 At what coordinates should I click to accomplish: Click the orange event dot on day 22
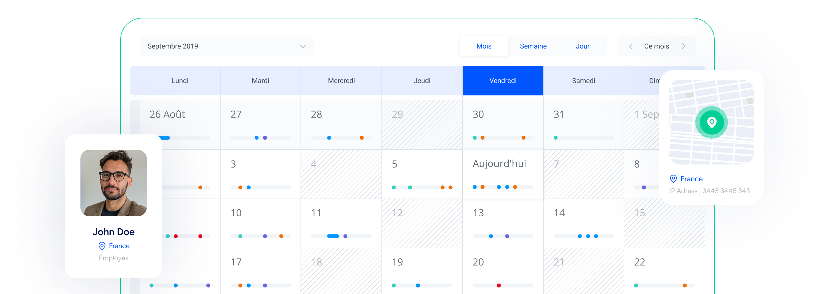[x=685, y=286]
